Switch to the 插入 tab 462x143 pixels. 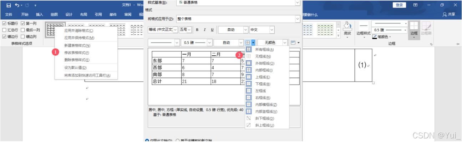click(39, 15)
